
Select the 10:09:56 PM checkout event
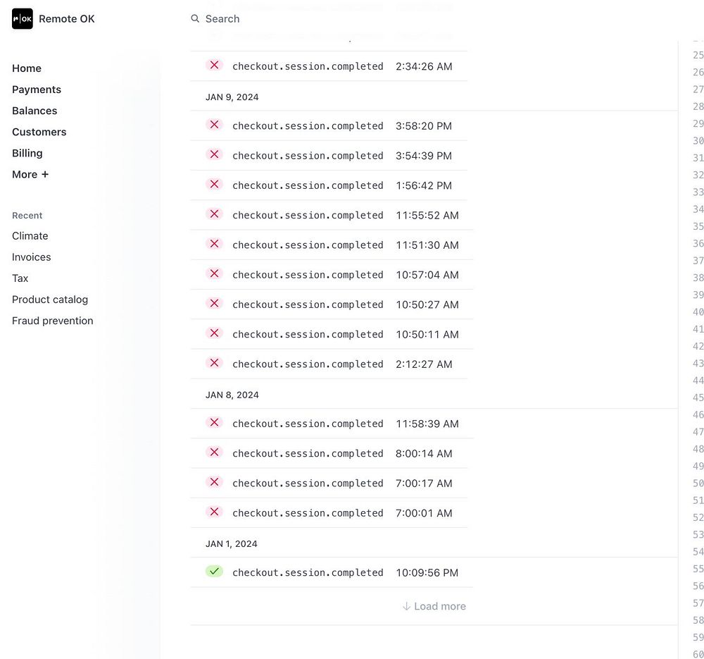(x=332, y=572)
